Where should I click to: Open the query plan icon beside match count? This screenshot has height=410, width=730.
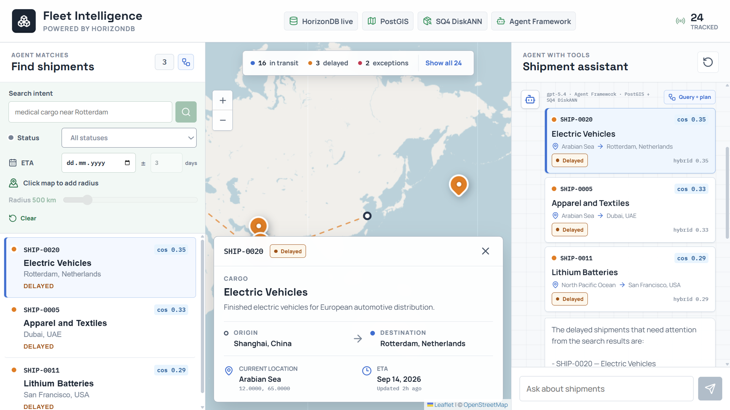click(186, 62)
